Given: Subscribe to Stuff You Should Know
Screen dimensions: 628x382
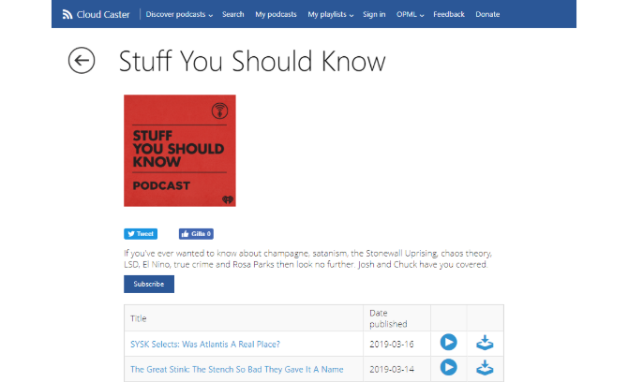Looking at the screenshot, I should (149, 284).
